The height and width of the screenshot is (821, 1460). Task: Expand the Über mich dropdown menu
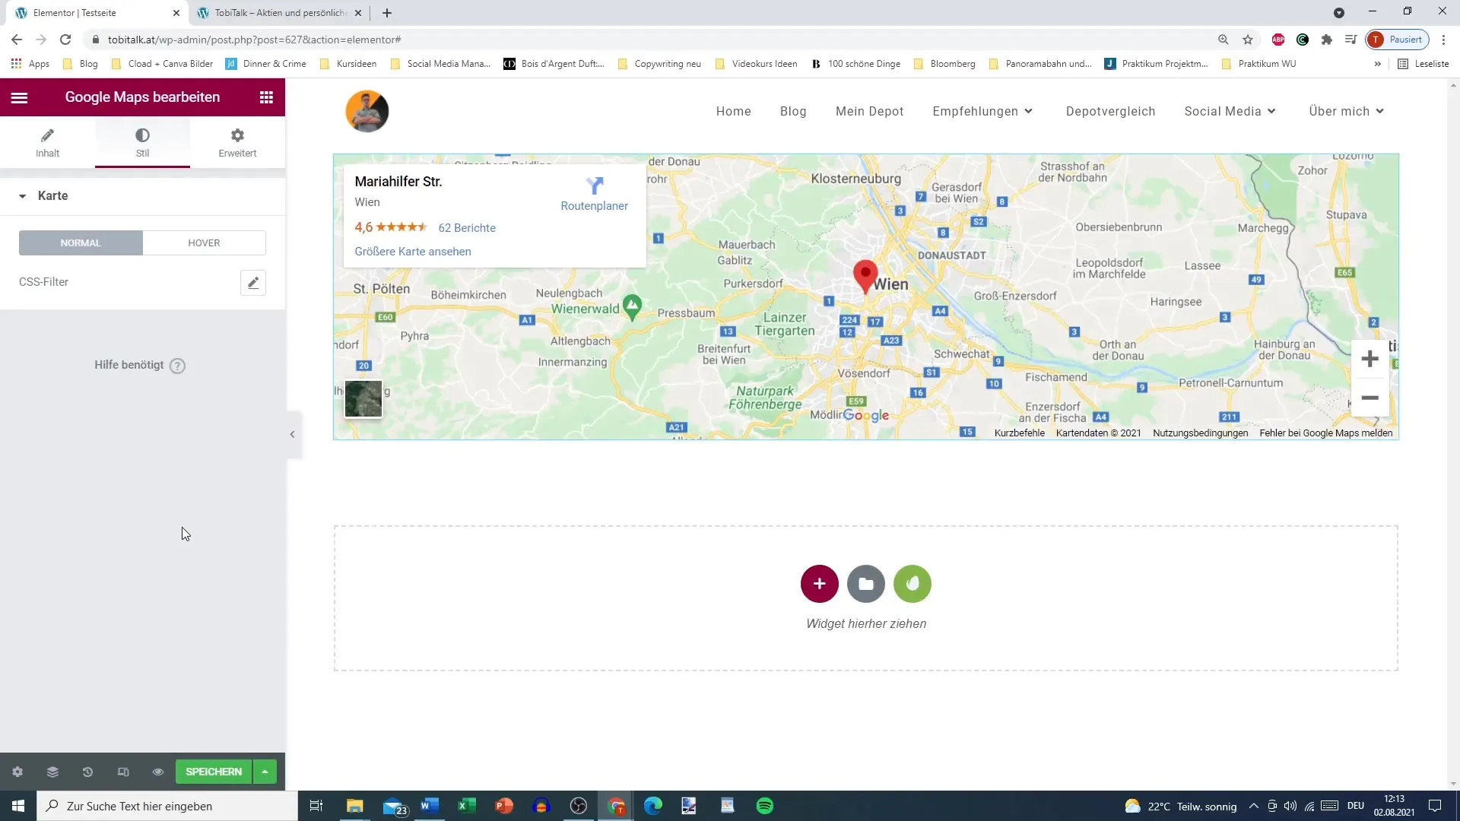(1346, 111)
